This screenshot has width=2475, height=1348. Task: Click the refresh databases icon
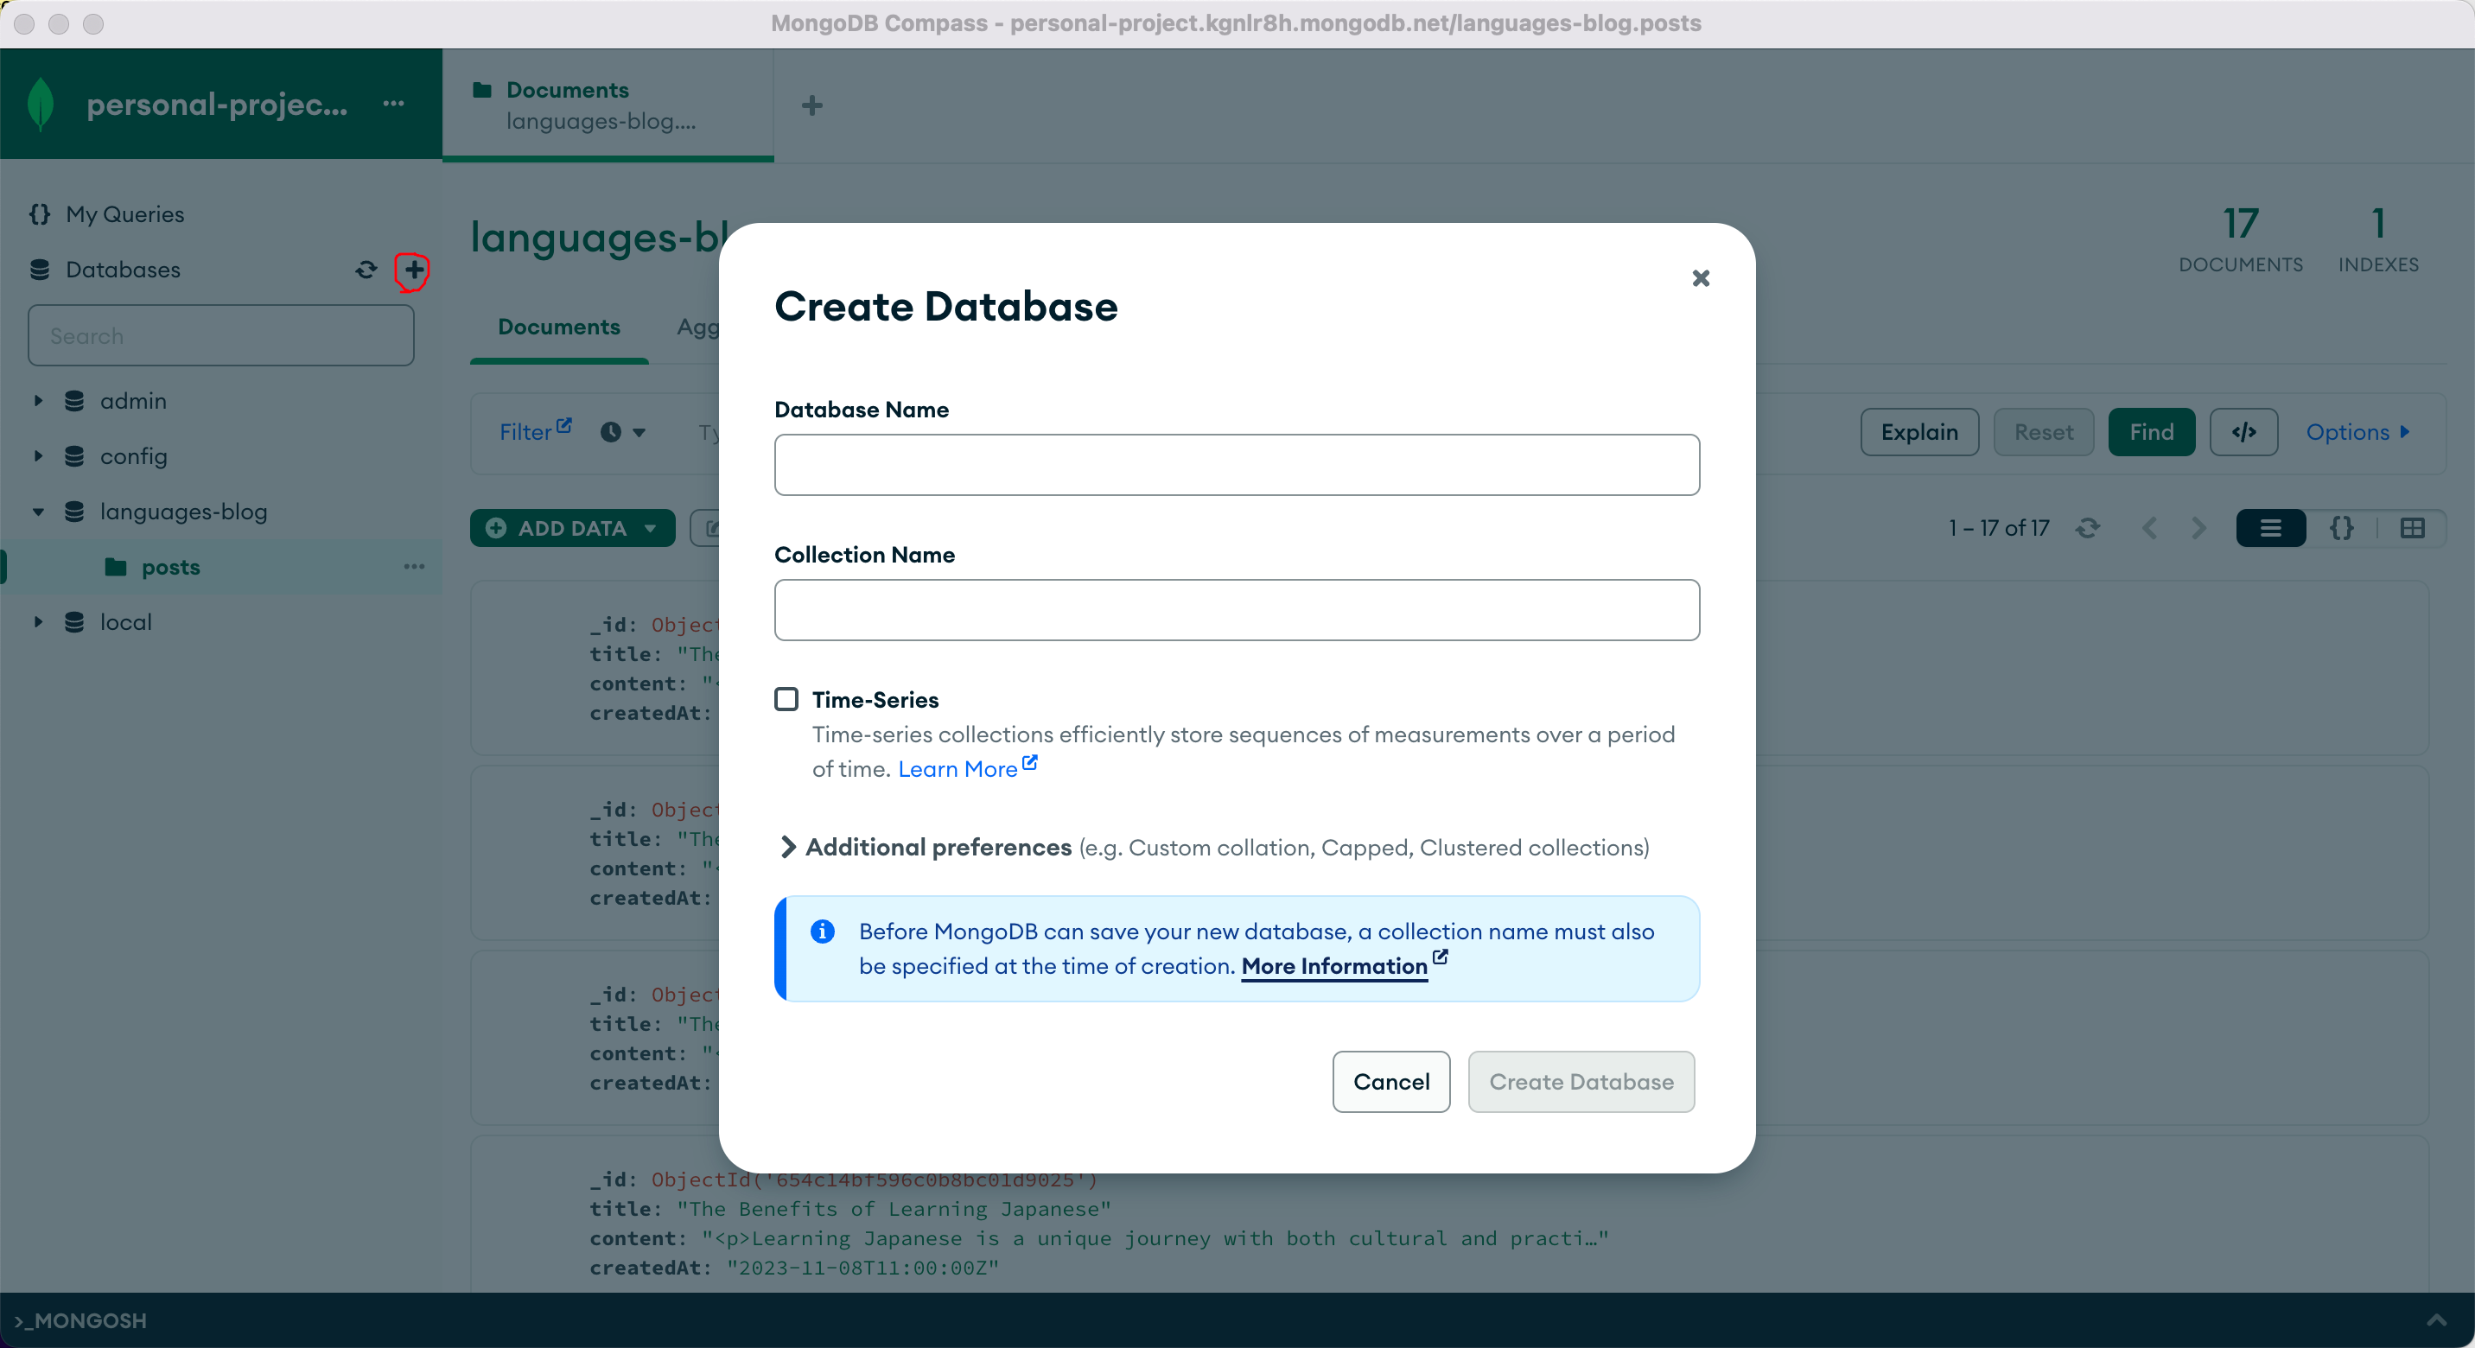(366, 270)
